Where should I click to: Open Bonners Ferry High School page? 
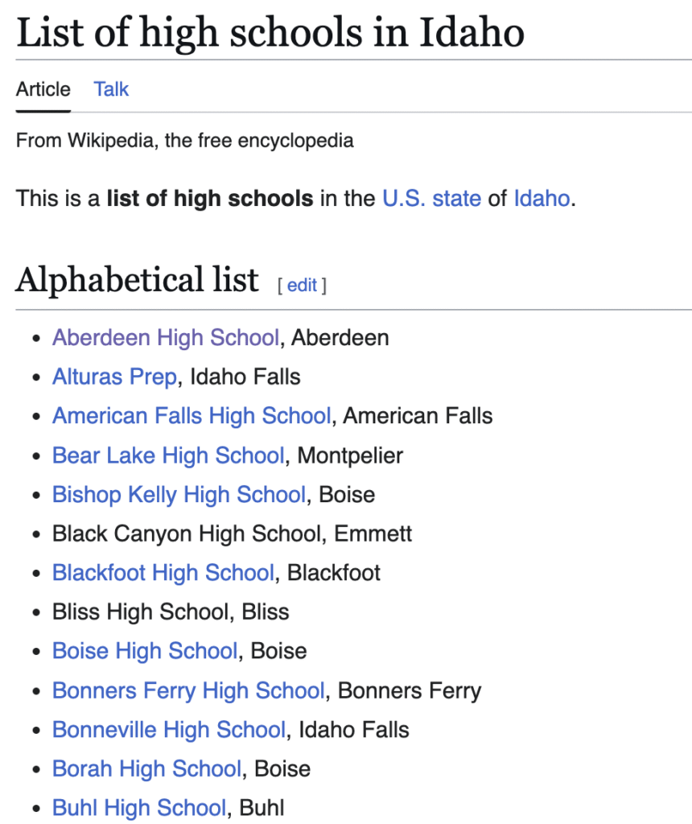188,690
